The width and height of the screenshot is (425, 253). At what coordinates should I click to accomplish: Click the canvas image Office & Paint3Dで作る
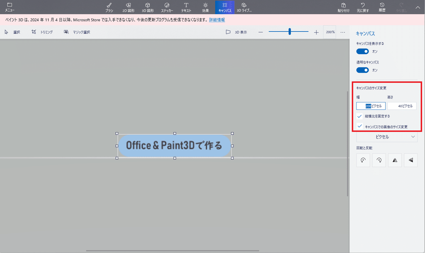[175, 146]
